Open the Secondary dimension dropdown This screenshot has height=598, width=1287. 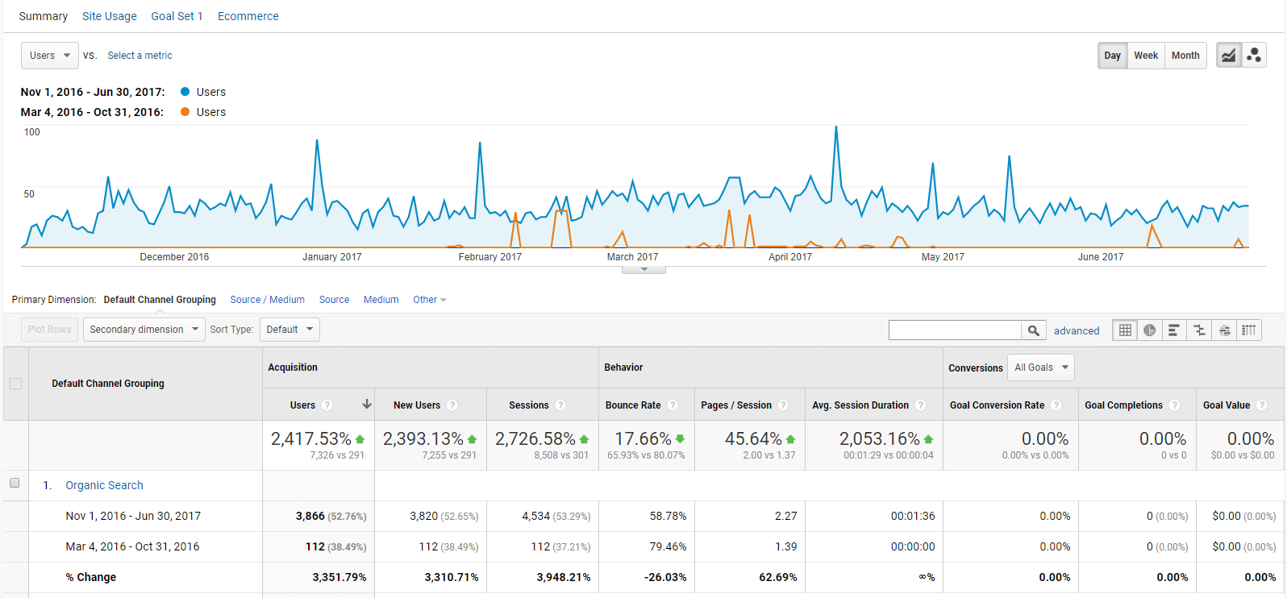[x=144, y=330]
